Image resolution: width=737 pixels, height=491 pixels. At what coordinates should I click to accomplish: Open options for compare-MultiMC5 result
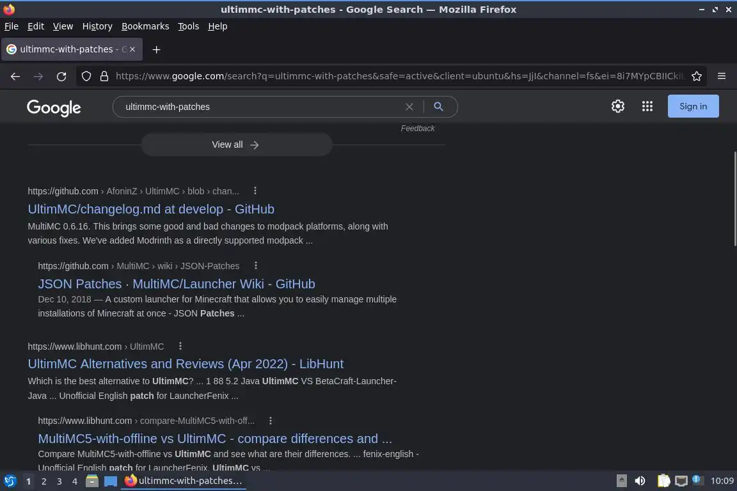(x=270, y=421)
